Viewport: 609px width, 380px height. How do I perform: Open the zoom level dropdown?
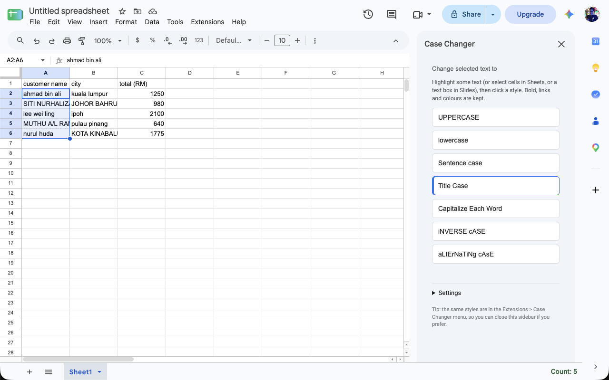[x=108, y=41]
